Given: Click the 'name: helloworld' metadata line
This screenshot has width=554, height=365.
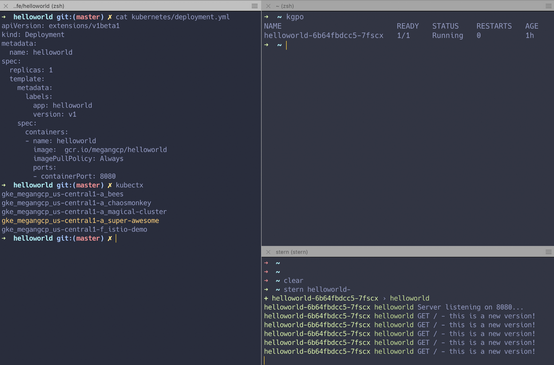Looking at the screenshot, I should click(x=41, y=53).
